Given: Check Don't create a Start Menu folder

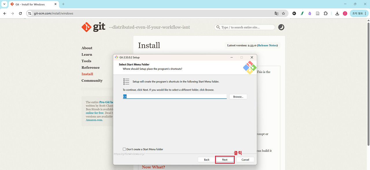Looking at the screenshot, I should pos(124,149).
